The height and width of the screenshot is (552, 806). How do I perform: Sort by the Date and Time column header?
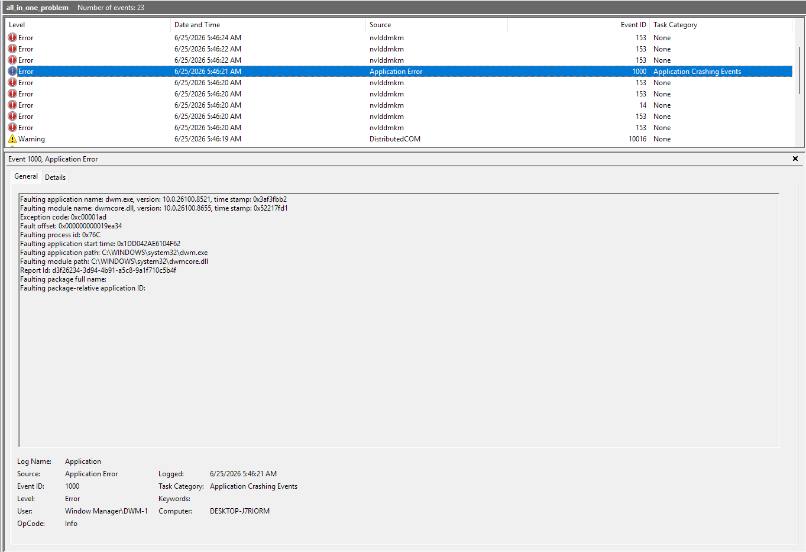point(268,25)
